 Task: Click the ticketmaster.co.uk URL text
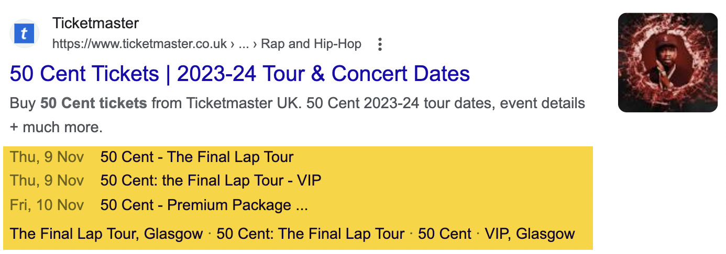(x=139, y=44)
